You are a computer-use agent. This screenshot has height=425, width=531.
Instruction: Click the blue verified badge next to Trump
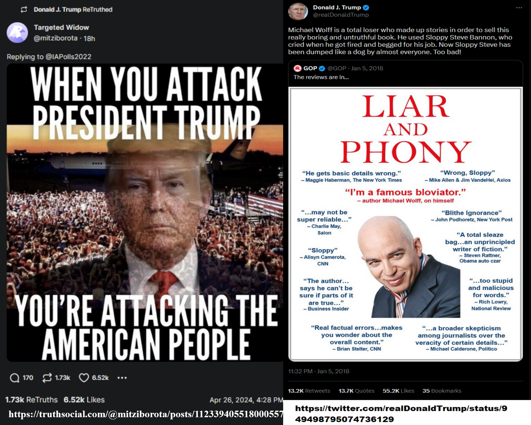pyautogui.click(x=366, y=7)
